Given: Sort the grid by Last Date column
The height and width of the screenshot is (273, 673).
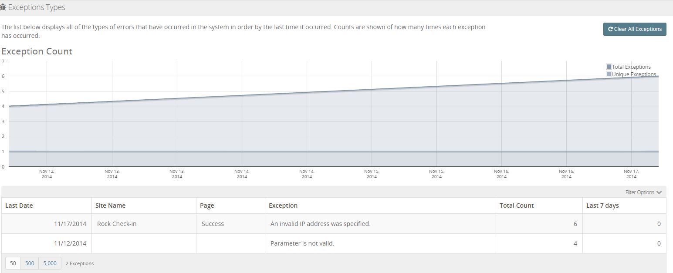Looking at the screenshot, I should point(19,206).
